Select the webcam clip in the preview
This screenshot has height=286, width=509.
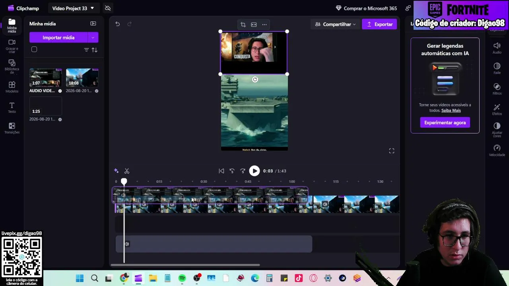pos(254,53)
